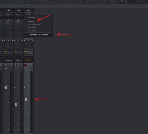Open the A4 input dropdown showing 1: ZOO
The height and width of the screenshot is (134, 148).
28,14
